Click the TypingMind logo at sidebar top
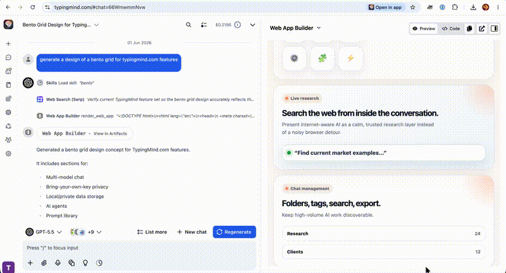This screenshot has width=506, height=273. coord(8,25)
